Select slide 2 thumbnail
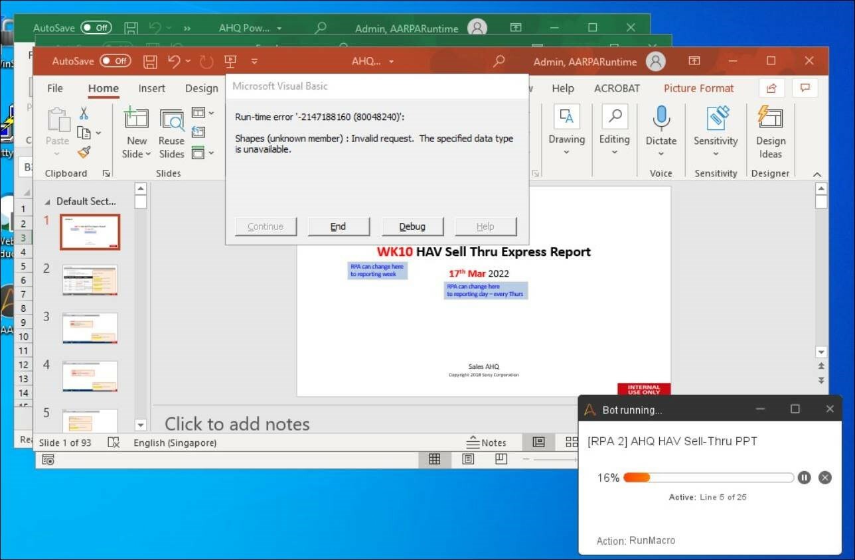Screen dimensions: 855x560 coord(90,280)
